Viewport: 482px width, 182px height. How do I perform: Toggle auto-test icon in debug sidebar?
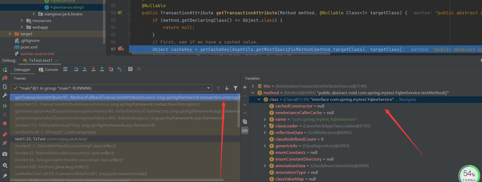point(5,87)
